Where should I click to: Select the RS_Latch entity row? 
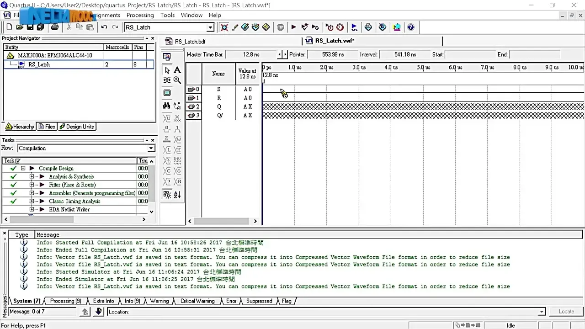point(79,64)
